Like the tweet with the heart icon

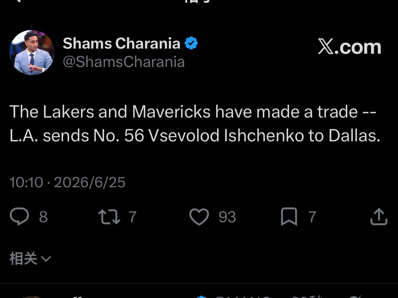[x=199, y=217]
